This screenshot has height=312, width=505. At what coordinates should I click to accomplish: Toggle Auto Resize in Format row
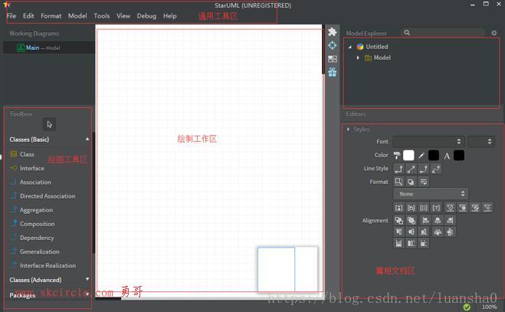[398, 182]
